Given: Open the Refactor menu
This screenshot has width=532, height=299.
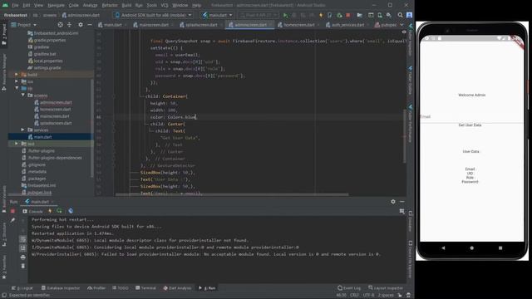Looking at the screenshot, I should [110, 5].
